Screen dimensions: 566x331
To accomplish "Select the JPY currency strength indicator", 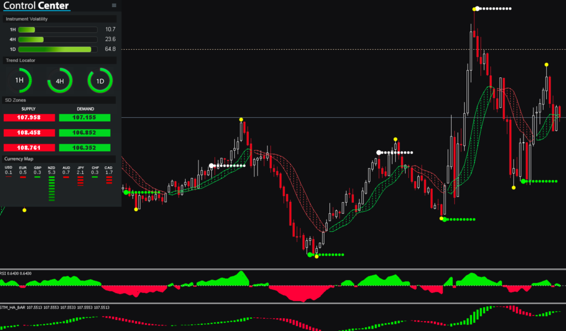I will [81, 179].
